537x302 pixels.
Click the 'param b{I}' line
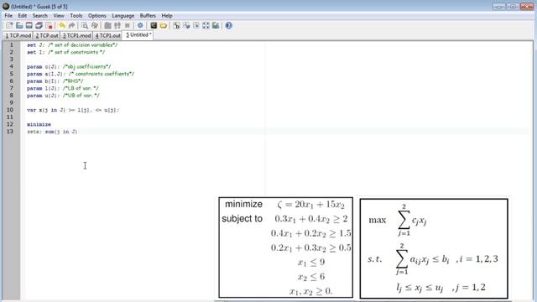click(55, 81)
